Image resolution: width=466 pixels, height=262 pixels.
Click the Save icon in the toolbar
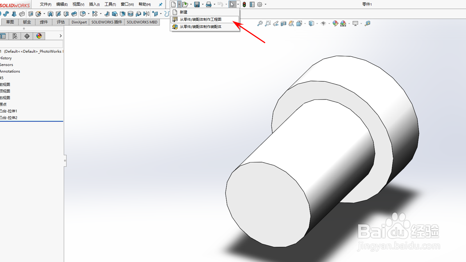[197, 4]
